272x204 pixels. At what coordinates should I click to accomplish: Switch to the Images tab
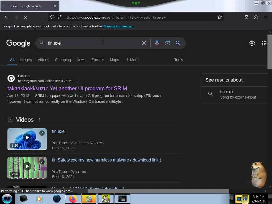point(26,60)
